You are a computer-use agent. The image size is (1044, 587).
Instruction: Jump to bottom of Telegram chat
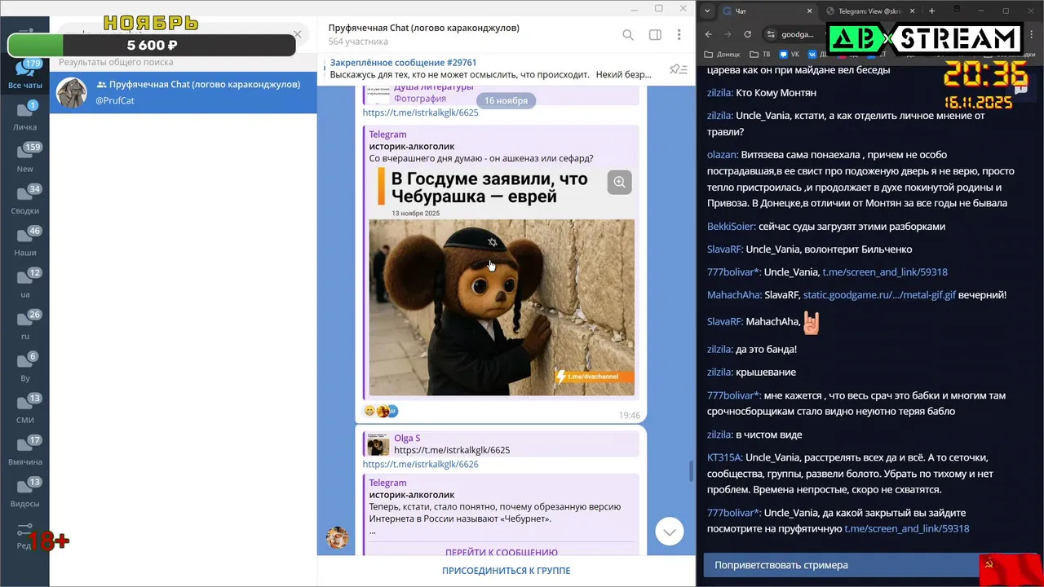[670, 532]
